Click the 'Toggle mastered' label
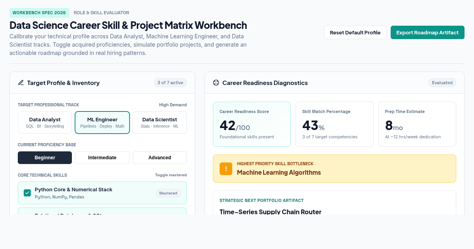Screen dimensions: 474x249 (x=171, y=175)
